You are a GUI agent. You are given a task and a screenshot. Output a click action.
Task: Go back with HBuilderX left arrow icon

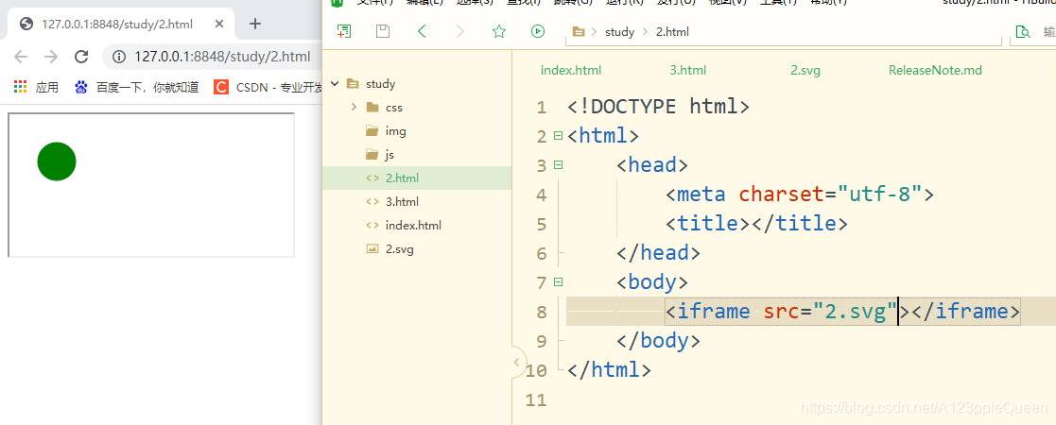422,31
